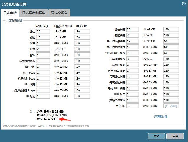Focus the 系统 quota percent field
The width and height of the screenshot is (188, 142).
(x=44, y=49)
